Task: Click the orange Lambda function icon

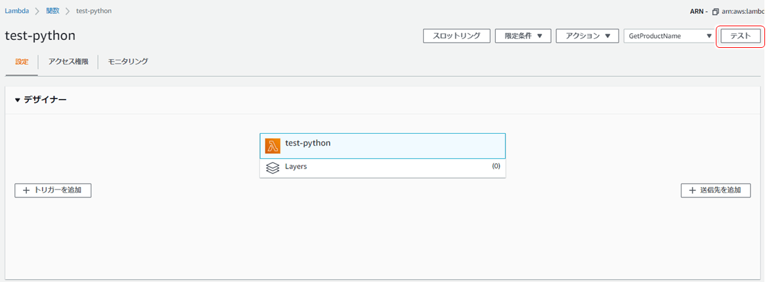Action: tap(273, 146)
